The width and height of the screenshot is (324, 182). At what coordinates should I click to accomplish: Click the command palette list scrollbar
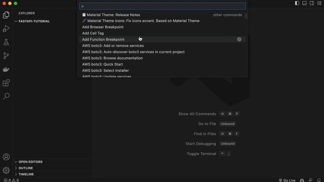point(246,16)
